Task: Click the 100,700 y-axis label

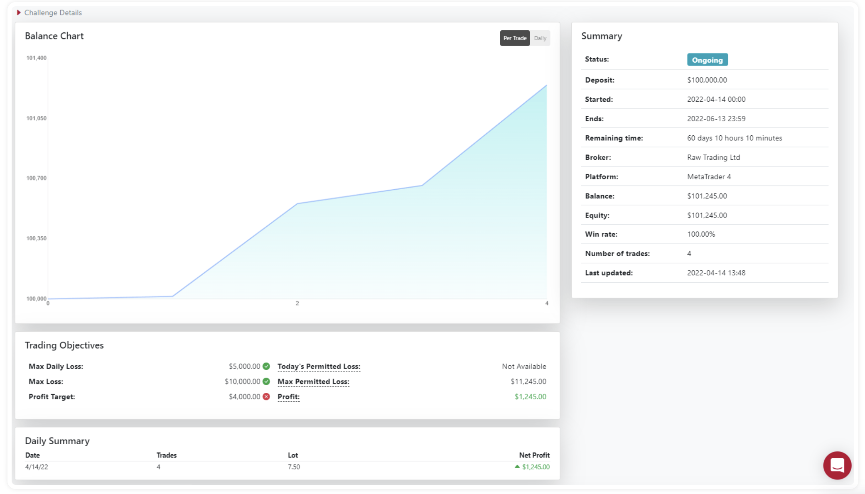Action: click(x=37, y=178)
